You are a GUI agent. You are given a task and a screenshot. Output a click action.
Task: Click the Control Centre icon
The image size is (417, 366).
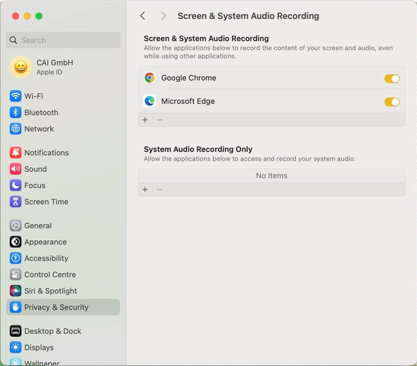click(16, 274)
